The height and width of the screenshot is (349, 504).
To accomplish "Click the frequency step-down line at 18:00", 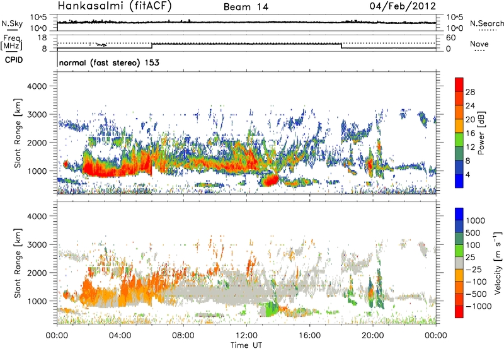I will 341,46.
